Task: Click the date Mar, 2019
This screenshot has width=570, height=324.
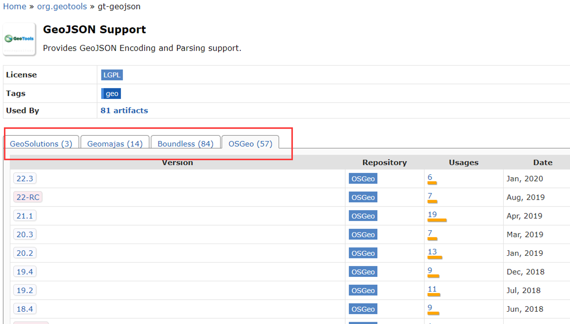Action: pos(525,234)
